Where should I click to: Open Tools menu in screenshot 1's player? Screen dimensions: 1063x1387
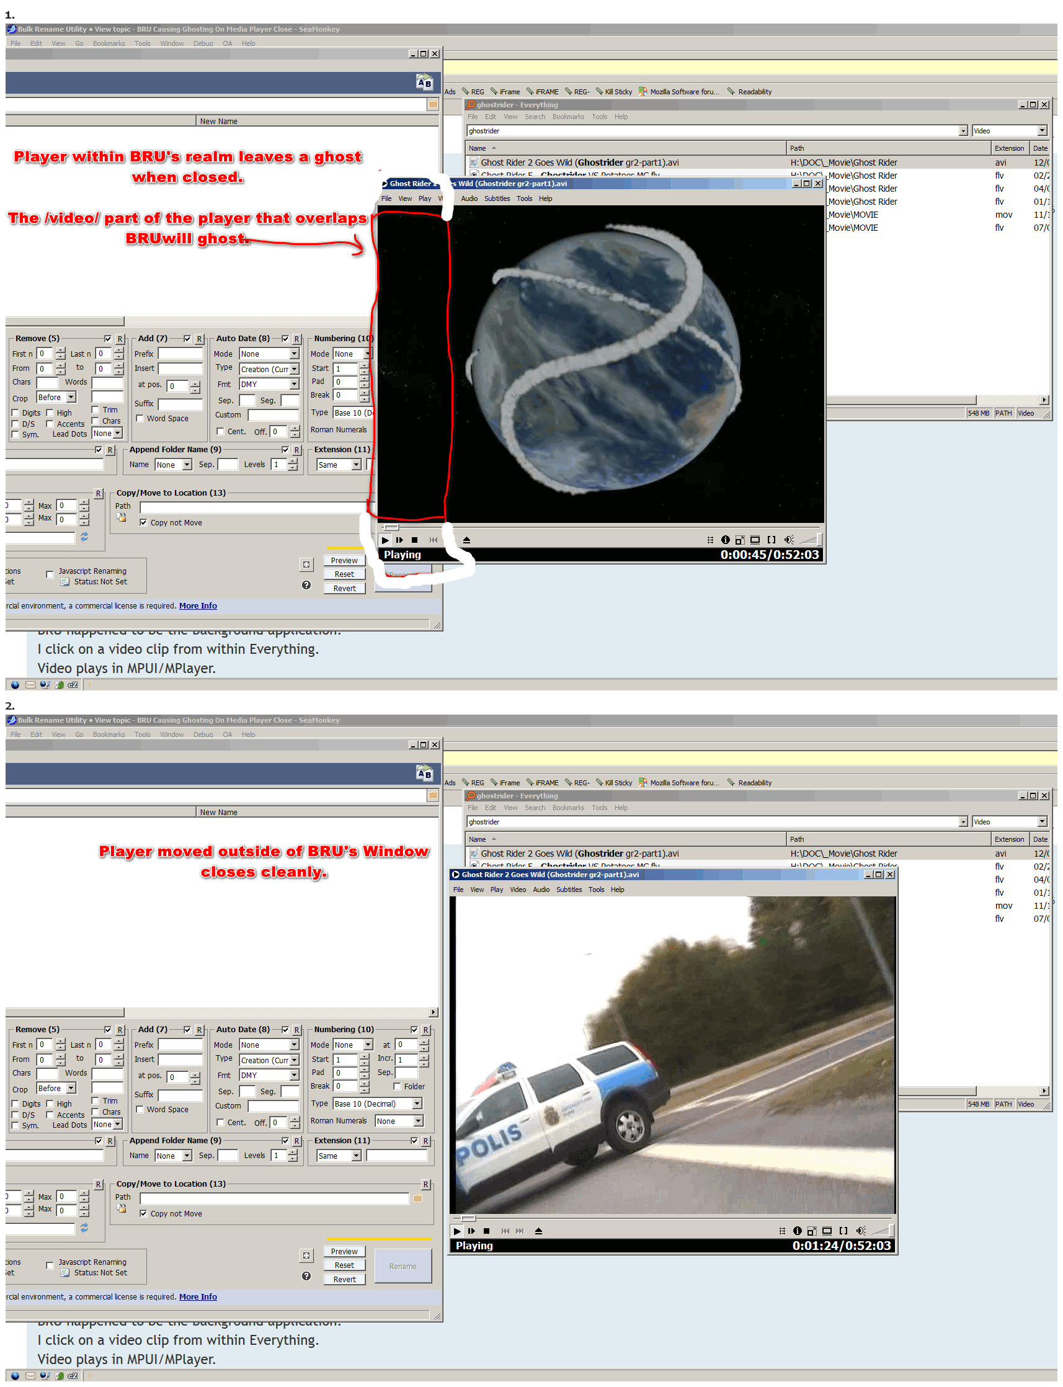pyautogui.click(x=524, y=198)
